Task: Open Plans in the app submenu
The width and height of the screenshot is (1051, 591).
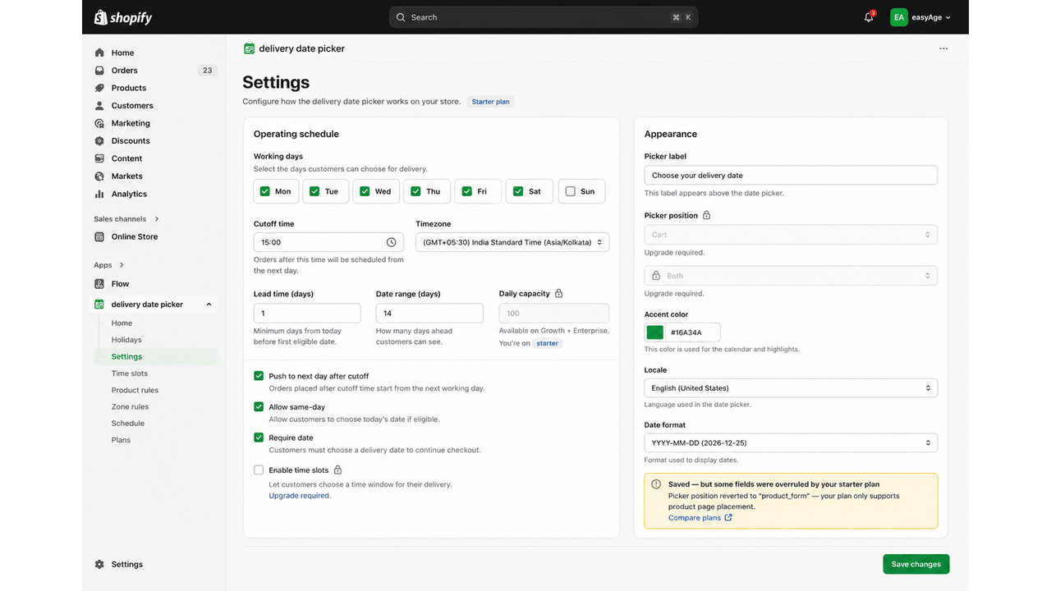Action: 121,440
